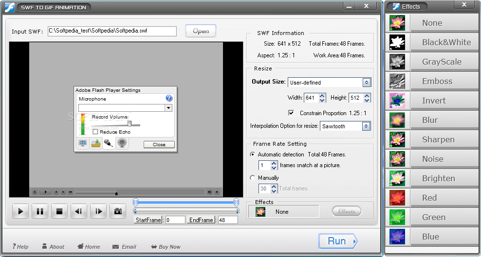Close the Flash Player Settings dialog
Image resolution: width=481 pixels, height=257 pixels.
click(x=159, y=144)
